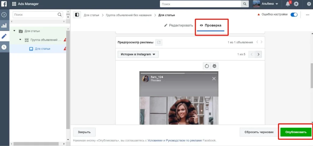
Task: Select Для статьи campaign in tree
Action: pos(32,31)
